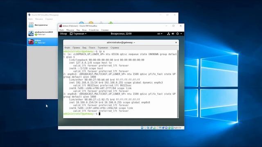This screenshot has width=262, height=147.
Task: Click the volume icon in GNOME top bar
Action: [173, 33]
